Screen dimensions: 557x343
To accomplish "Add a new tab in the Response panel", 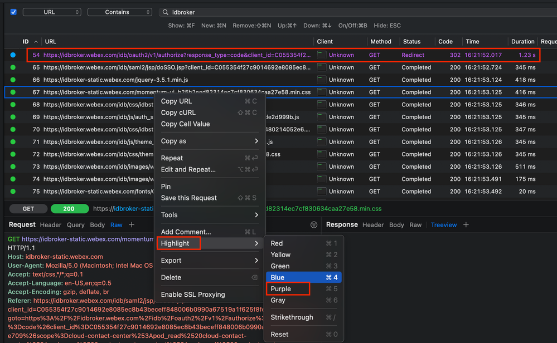I will click(x=466, y=224).
